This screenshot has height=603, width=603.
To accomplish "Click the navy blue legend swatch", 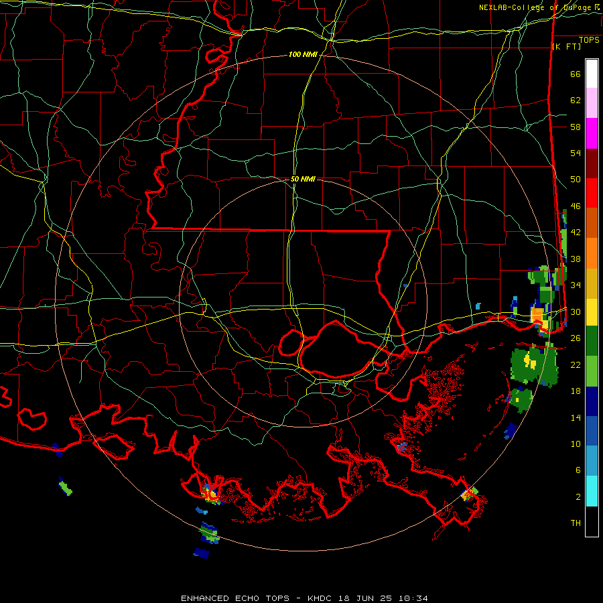I will click(592, 401).
